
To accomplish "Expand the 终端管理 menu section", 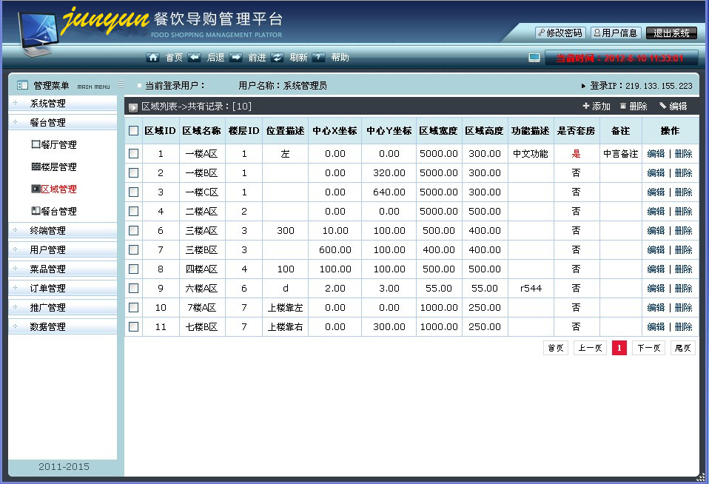I will pos(62,230).
